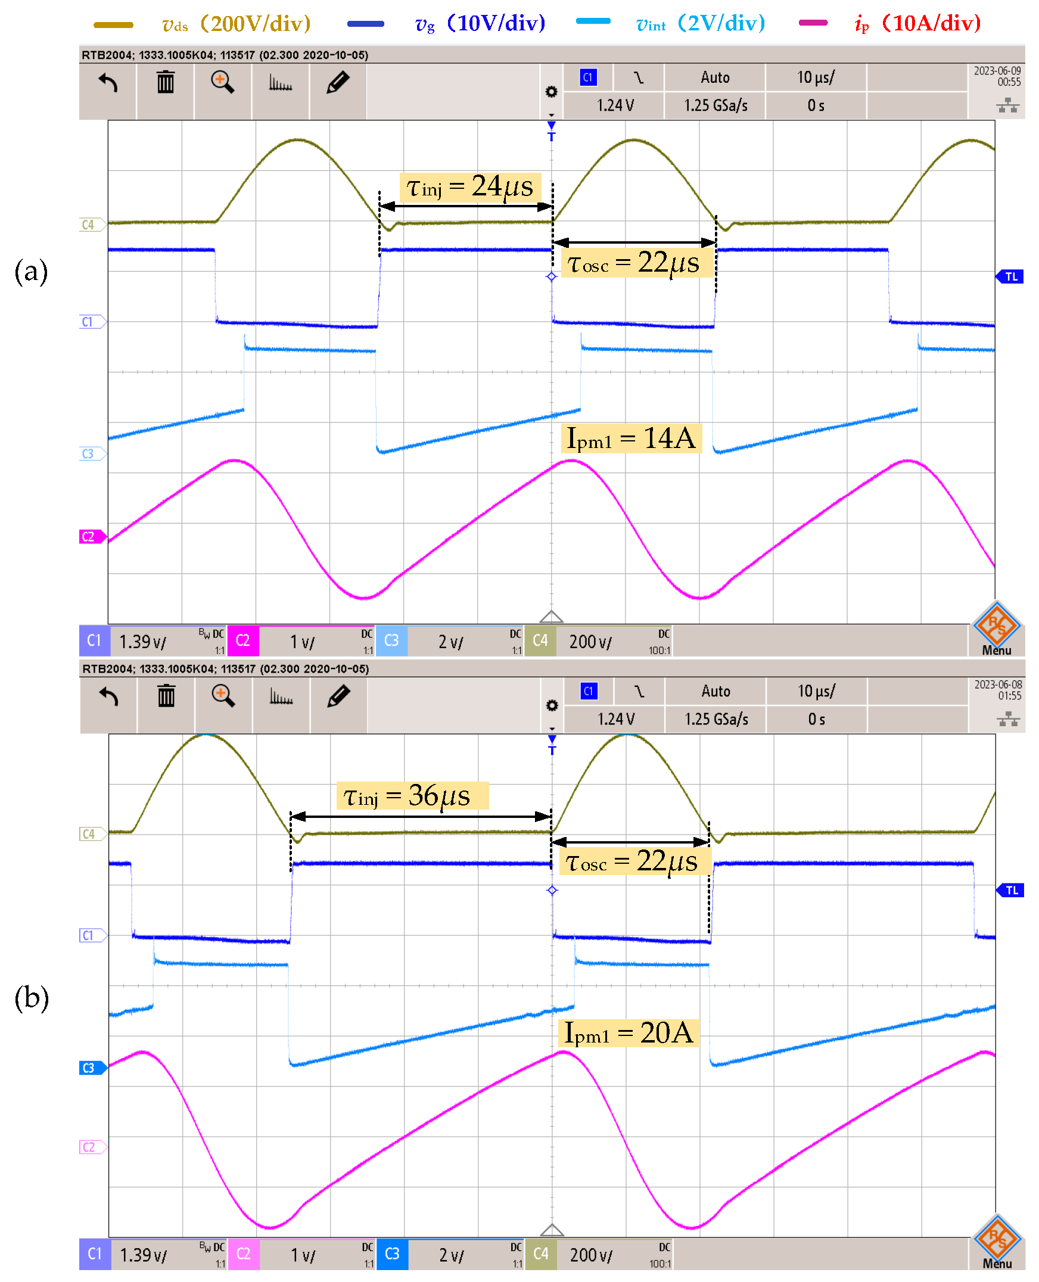The width and height of the screenshot is (1039, 1282).
Task: Open the 10 µs/ timebase setting in top panel
Action: (x=816, y=78)
